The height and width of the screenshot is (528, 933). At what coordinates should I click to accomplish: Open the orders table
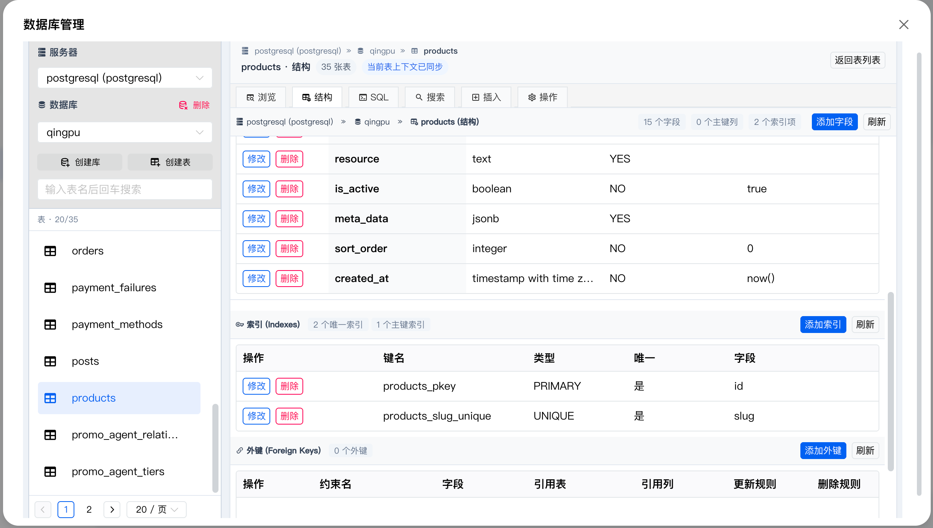click(x=119, y=251)
